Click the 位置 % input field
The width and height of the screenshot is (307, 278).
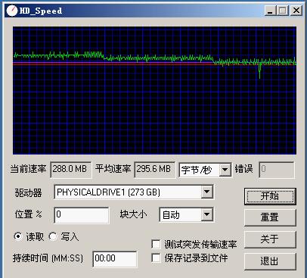pyautogui.click(x=82, y=215)
